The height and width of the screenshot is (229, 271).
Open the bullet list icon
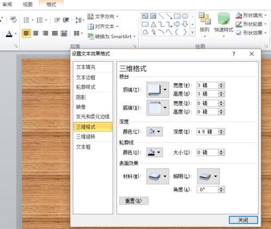27,20
